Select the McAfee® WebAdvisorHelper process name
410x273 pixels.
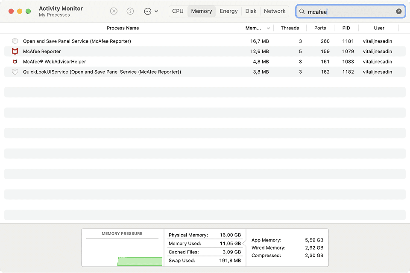pos(54,61)
